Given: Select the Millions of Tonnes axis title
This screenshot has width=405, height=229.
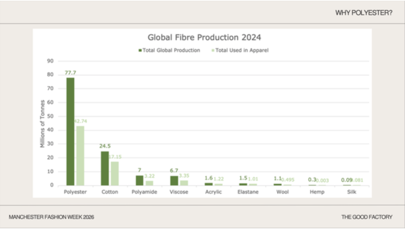Looking at the screenshot, I should pos(42,124).
